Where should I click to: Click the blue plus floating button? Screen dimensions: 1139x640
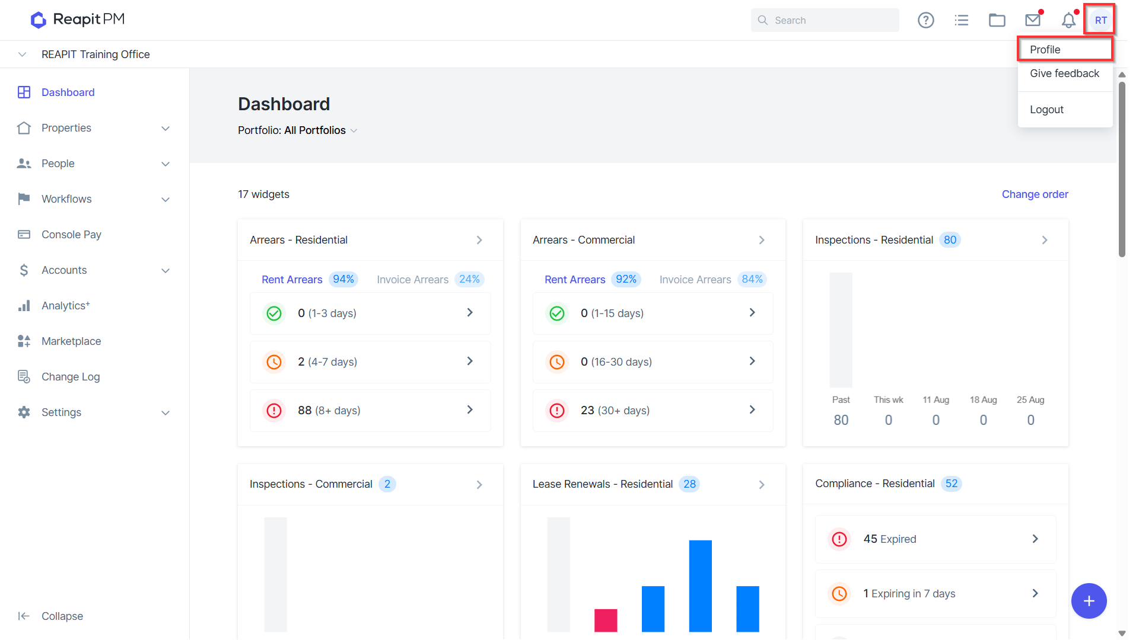[1089, 601]
